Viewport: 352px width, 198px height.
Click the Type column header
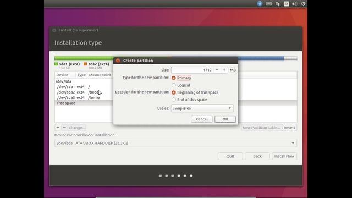pos(81,75)
